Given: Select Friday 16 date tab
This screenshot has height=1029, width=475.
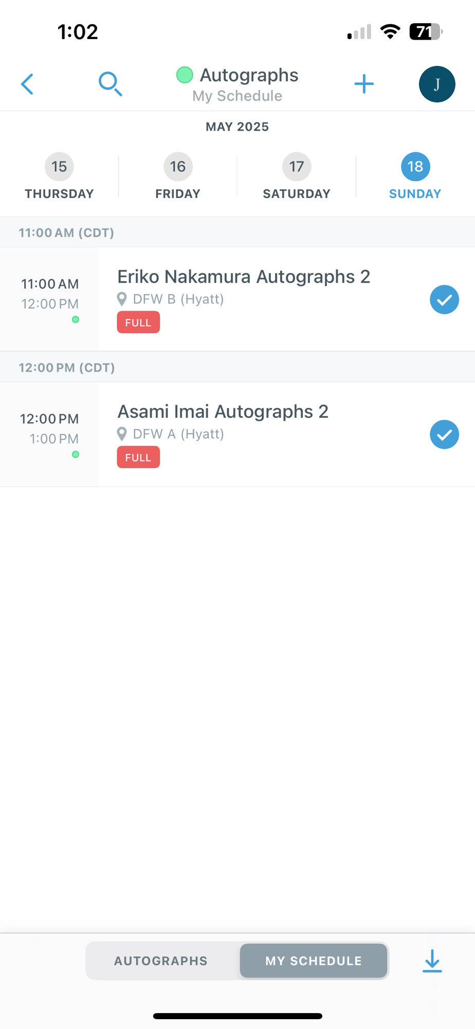Looking at the screenshot, I should tap(178, 176).
